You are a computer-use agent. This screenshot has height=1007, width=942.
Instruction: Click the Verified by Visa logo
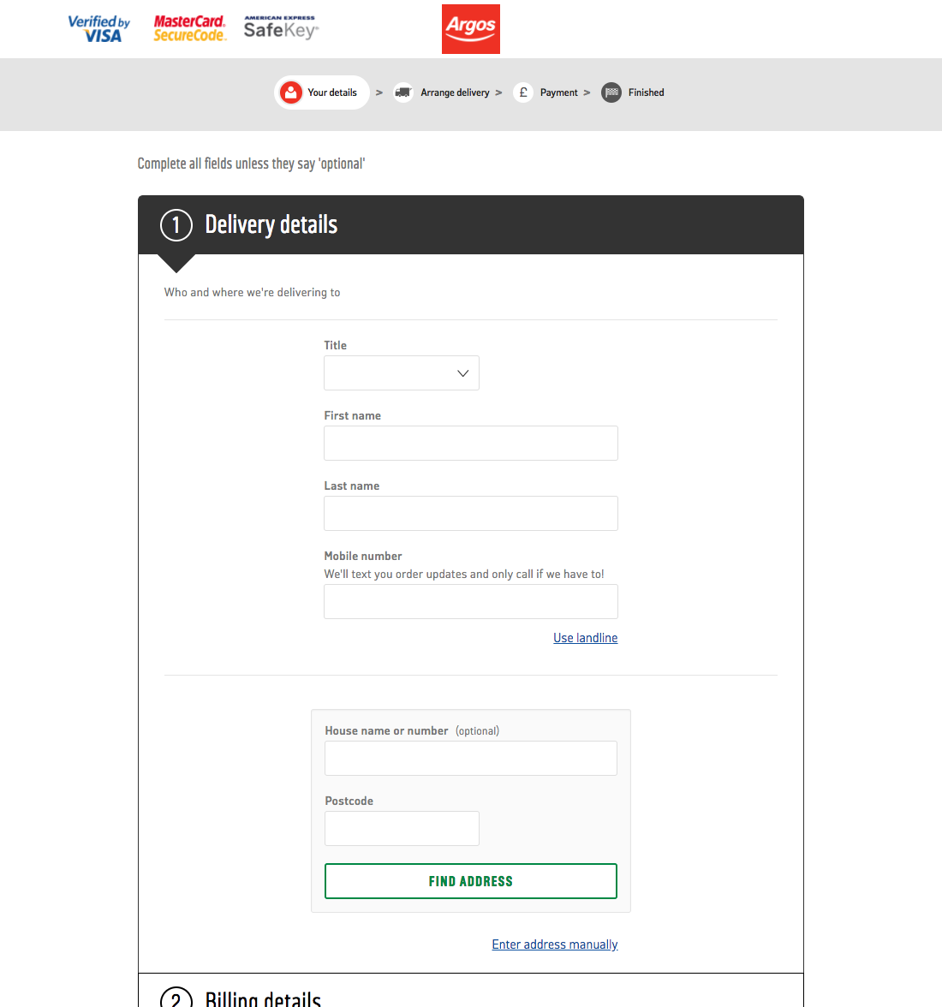99,29
